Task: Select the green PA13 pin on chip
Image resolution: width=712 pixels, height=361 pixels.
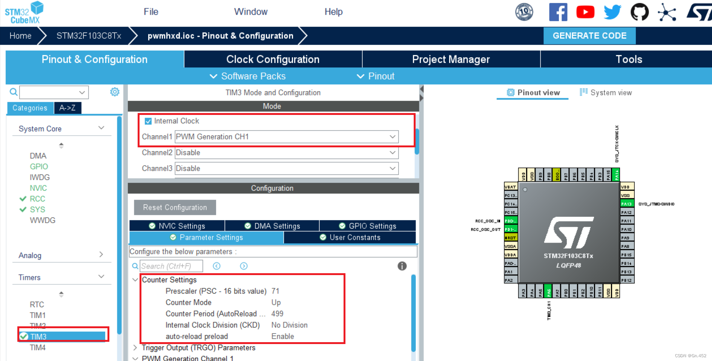Action: tap(627, 203)
